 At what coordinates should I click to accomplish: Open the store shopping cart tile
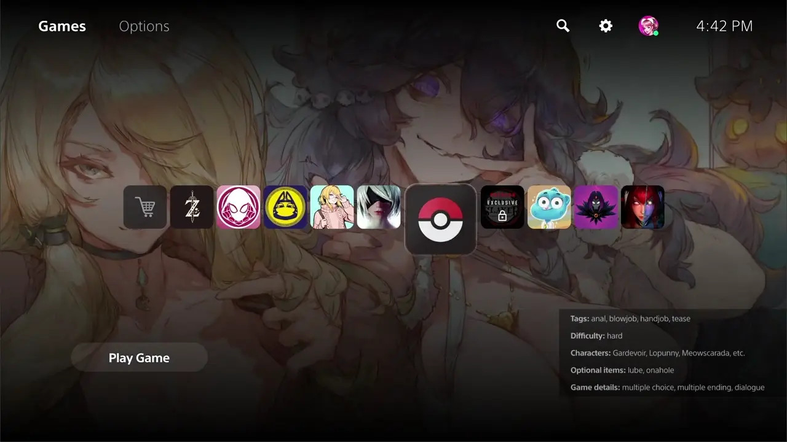click(144, 207)
